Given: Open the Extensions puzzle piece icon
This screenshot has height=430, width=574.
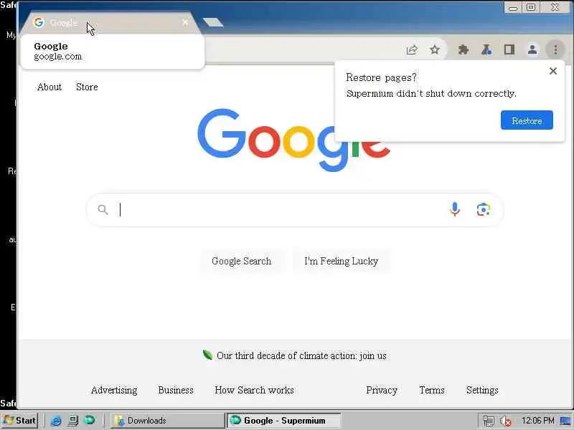Looking at the screenshot, I should pyautogui.click(x=464, y=49).
